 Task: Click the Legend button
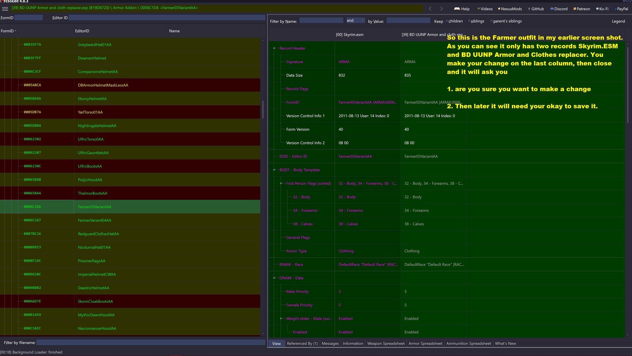click(618, 21)
